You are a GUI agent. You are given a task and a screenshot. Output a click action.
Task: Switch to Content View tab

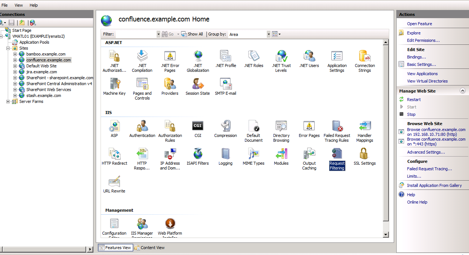pos(149,248)
